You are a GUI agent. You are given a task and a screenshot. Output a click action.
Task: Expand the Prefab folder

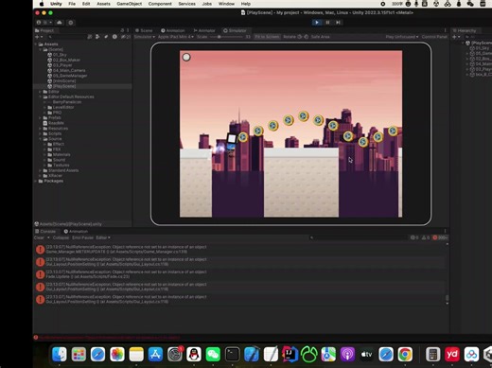[41, 117]
